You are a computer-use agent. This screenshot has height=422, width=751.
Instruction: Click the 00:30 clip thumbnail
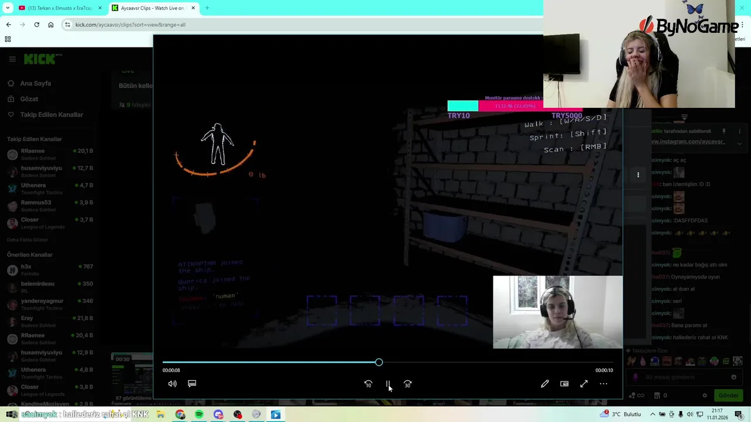tap(132, 375)
